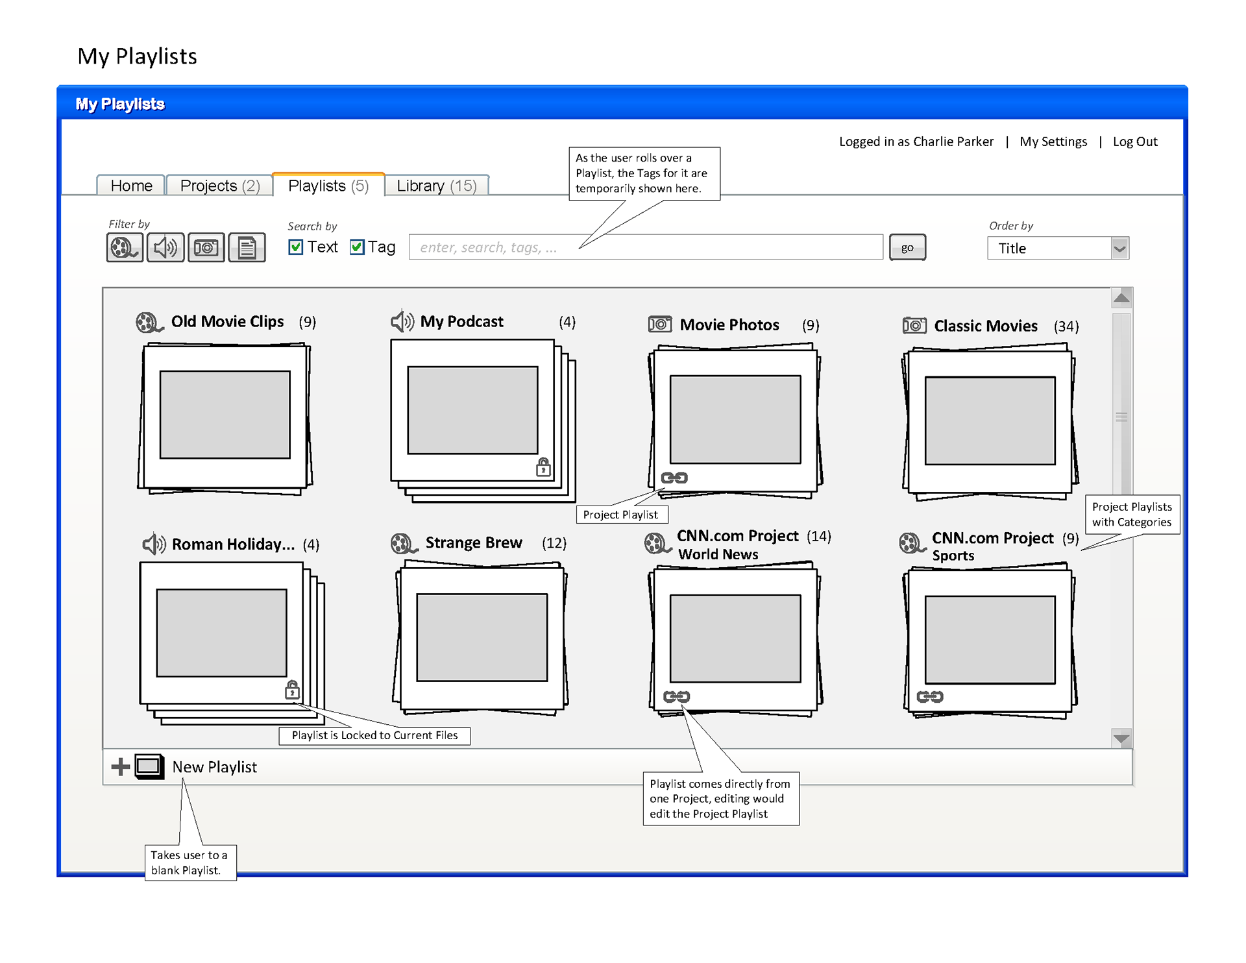Switch to the Projects tab
Screen dimensions: 1246x963
(x=219, y=186)
